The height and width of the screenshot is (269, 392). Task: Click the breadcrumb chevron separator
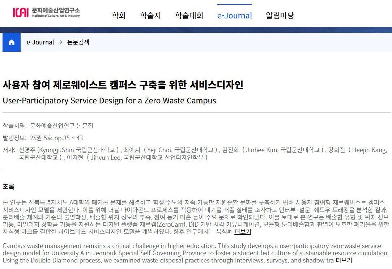pyautogui.click(x=61, y=42)
